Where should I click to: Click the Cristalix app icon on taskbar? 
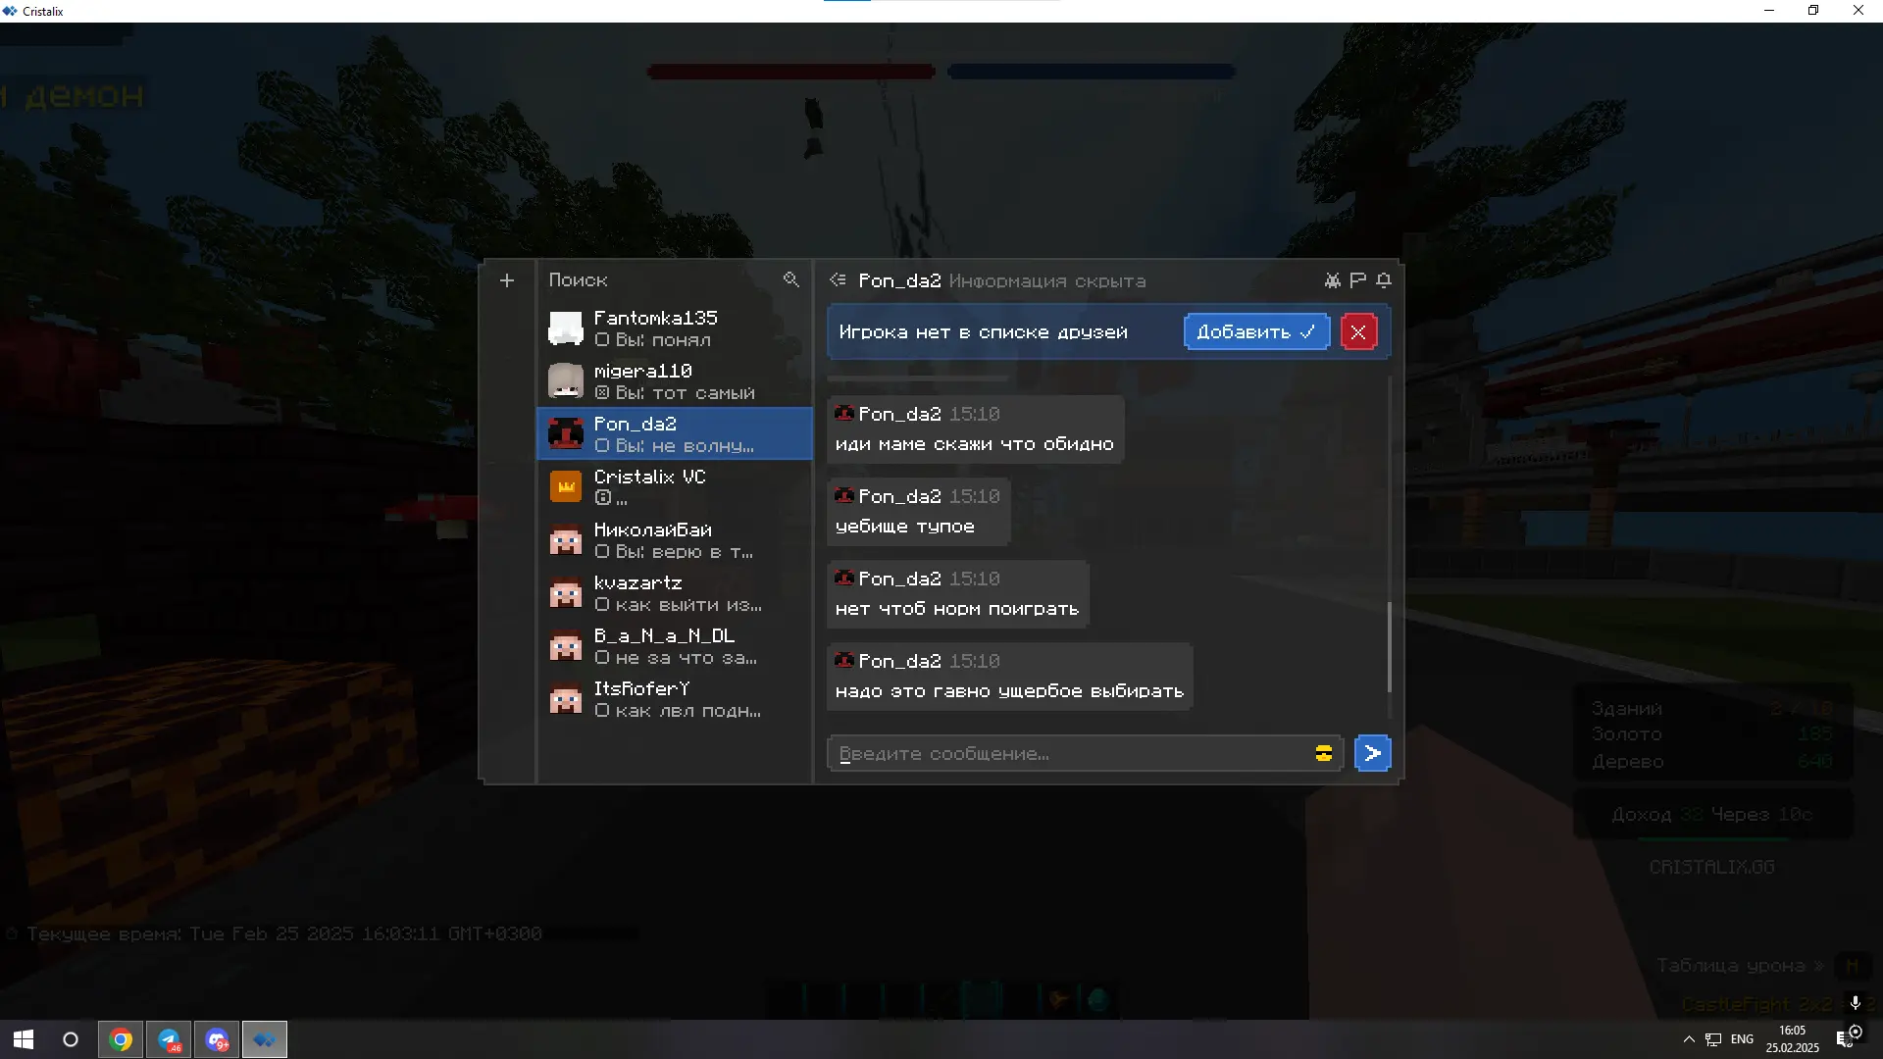point(265,1039)
